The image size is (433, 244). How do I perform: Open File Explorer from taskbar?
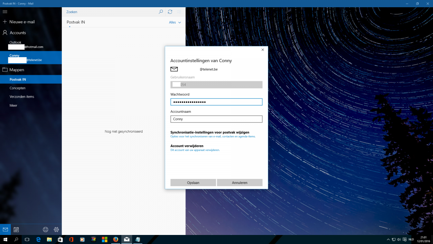pyautogui.click(x=49, y=239)
